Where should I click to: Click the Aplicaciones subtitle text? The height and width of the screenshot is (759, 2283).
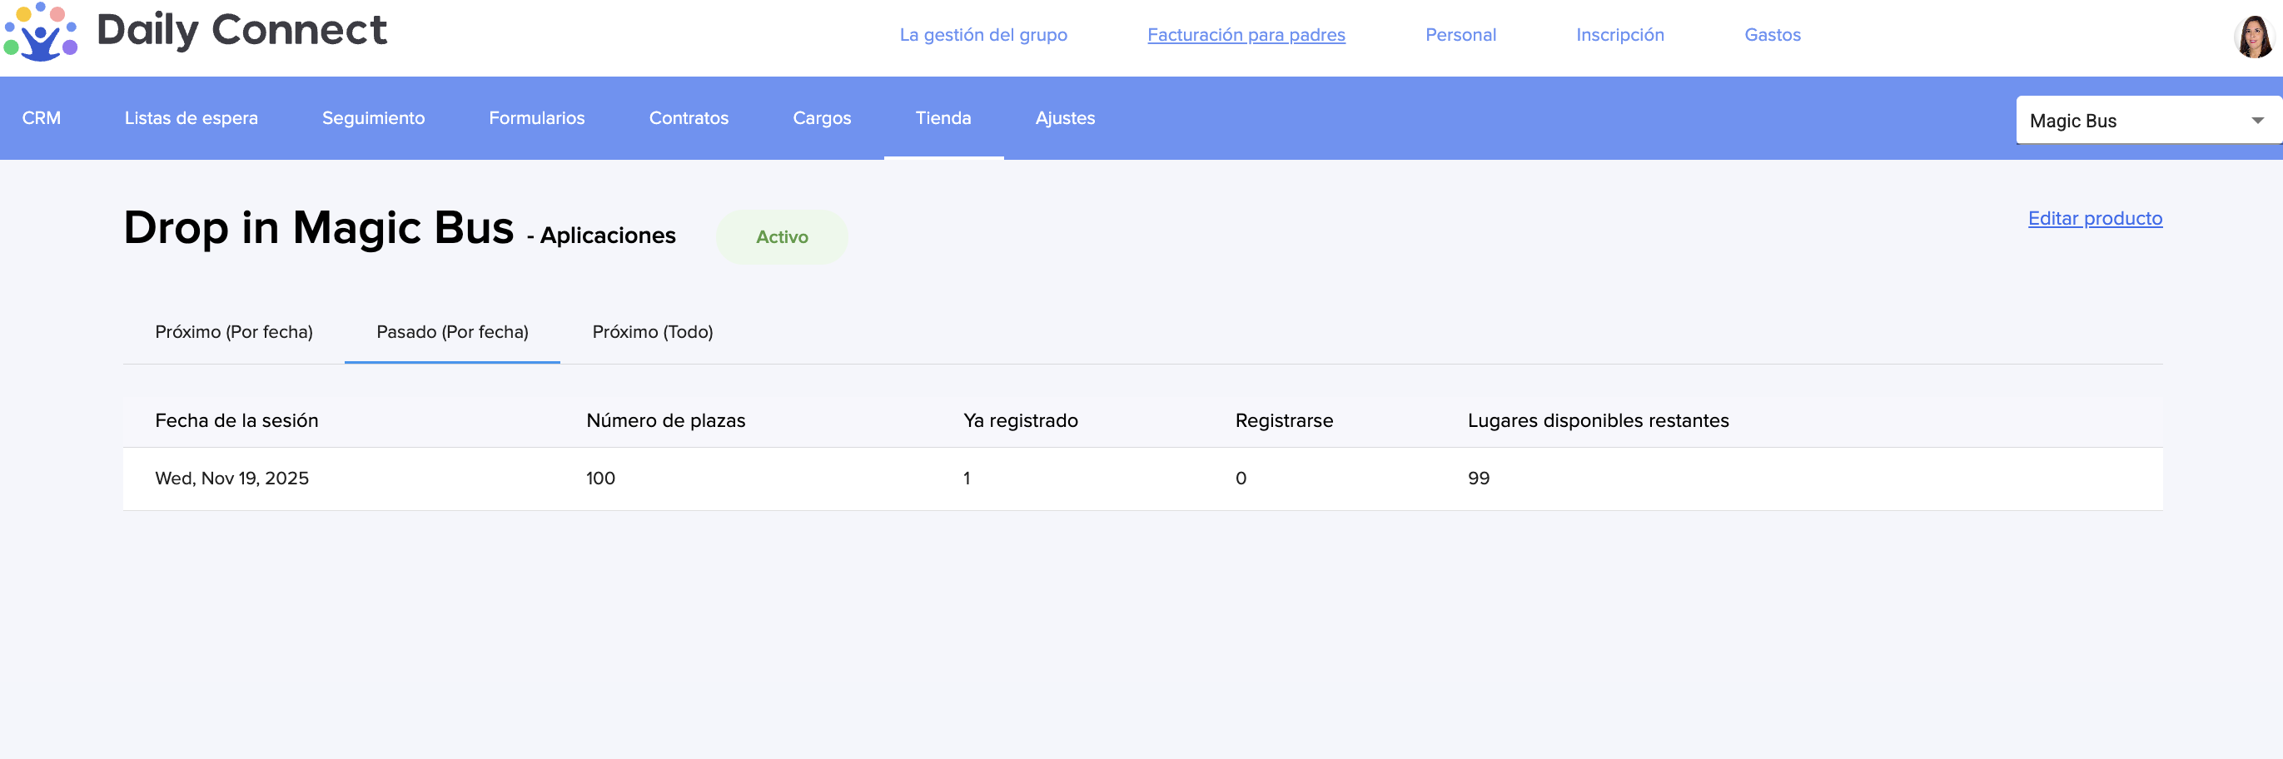point(607,236)
